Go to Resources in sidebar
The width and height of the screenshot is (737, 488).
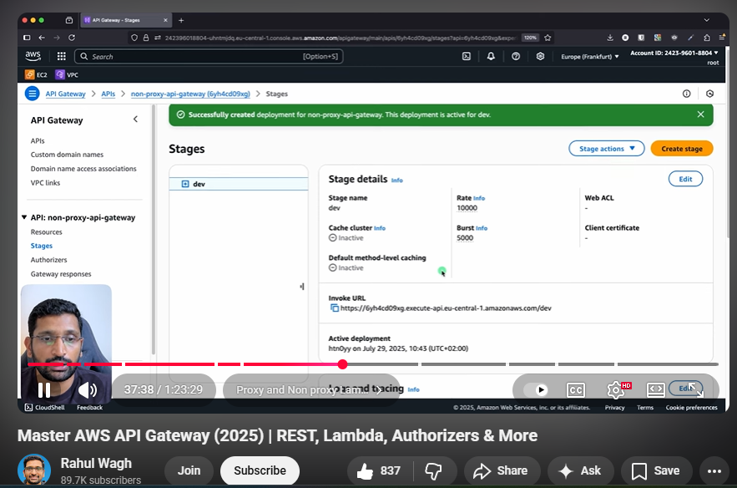(x=46, y=232)
